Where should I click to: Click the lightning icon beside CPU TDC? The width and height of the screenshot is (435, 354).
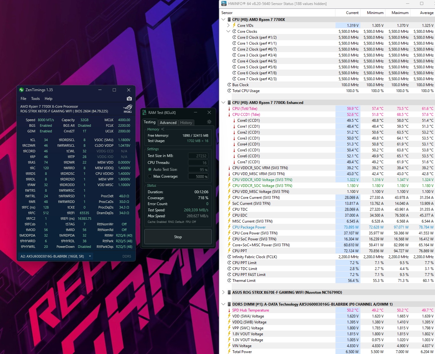pos(229,209)
